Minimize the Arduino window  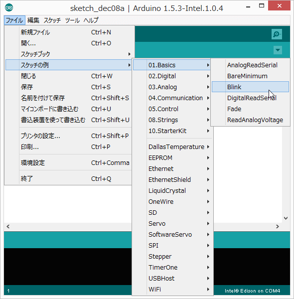248,7
